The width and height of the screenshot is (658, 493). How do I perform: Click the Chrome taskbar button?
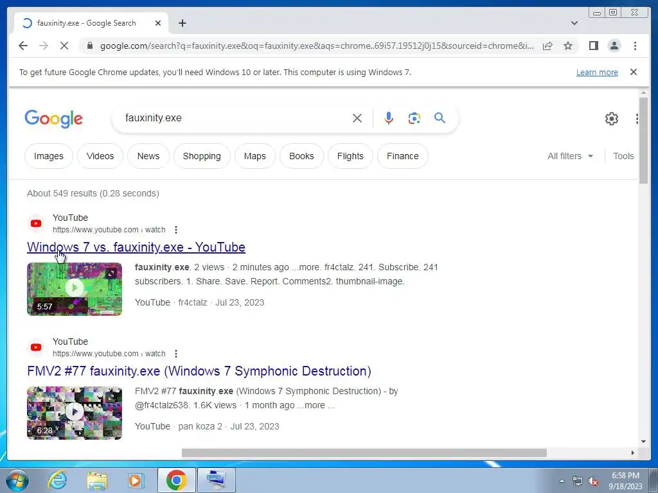coord(176,480)
